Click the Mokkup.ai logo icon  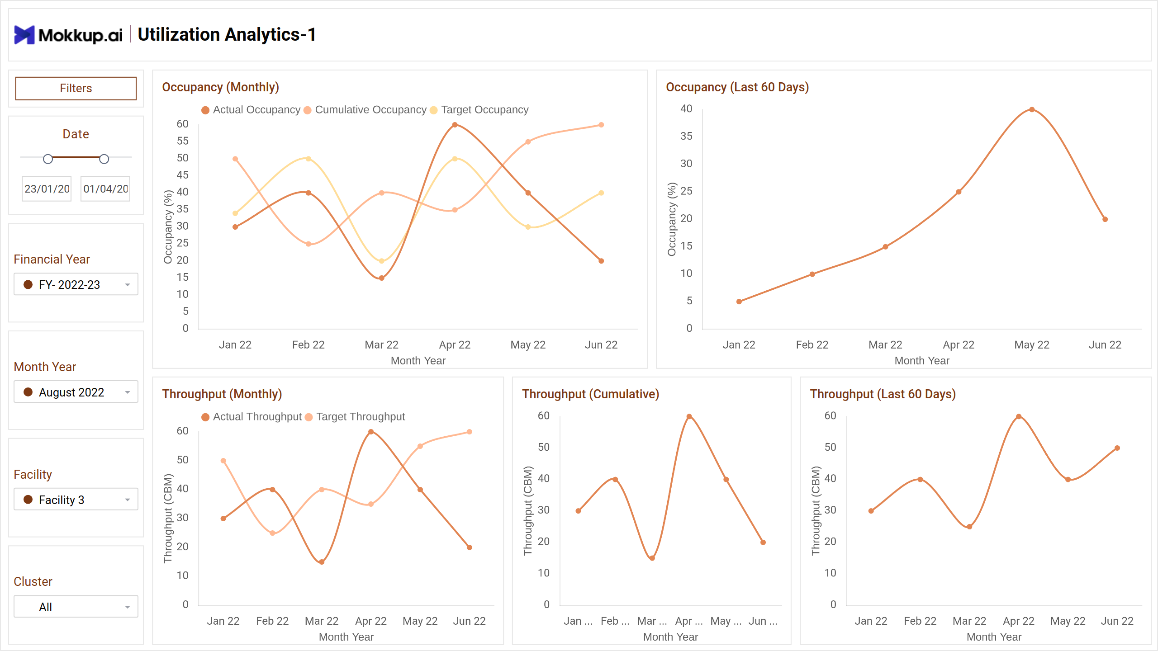click(24, 35)
